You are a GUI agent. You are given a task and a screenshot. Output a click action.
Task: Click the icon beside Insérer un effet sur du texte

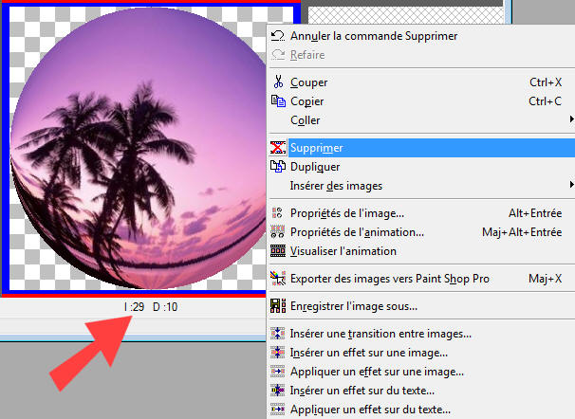point(278,391)
